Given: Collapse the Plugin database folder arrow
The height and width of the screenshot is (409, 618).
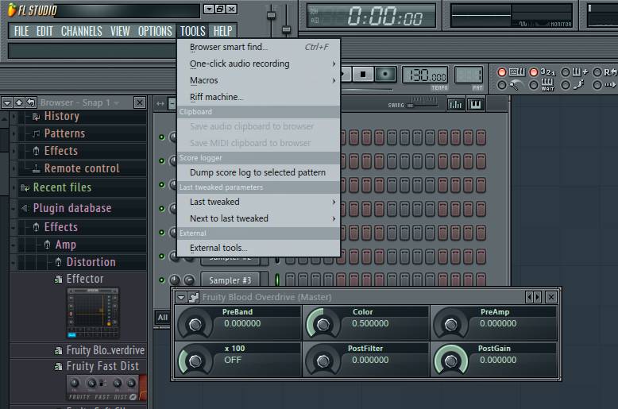Looking at the screenshot, I should tap(14, 208).
